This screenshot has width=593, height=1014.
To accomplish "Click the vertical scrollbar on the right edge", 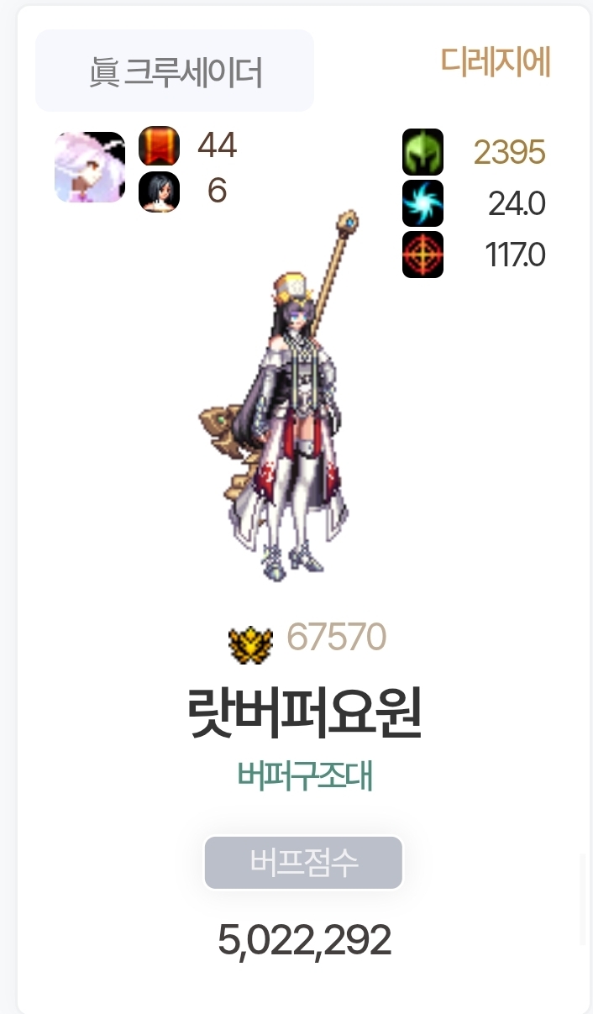I will point(583,901).
